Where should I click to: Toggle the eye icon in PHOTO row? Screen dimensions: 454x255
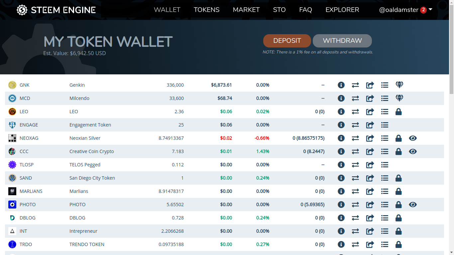tap(413, 205)
